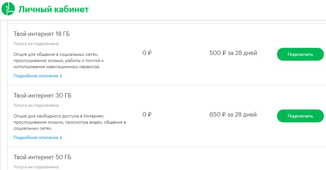Image resolution: width=326 pixels, height=170 pixels.
Task: Click the 0 ₽ cost in 30 ГБ row
Action: click(x=147, y=115)
